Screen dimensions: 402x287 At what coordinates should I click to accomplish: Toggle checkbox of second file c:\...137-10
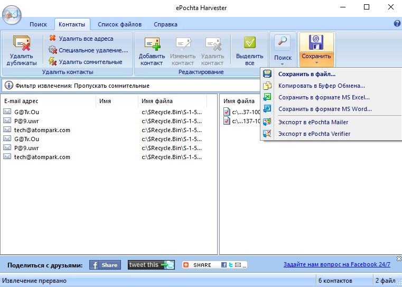tap(227, 121)
